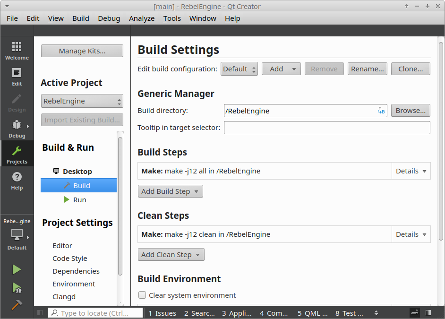The image size is (445, 319).
Task: Start debugging with the Run-Debug icon
Action: point(17,287)
